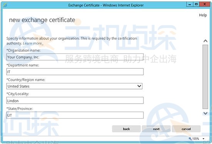Click the scroll up arrow
Screen dimensions: 212x144
[x=205, y=41]
